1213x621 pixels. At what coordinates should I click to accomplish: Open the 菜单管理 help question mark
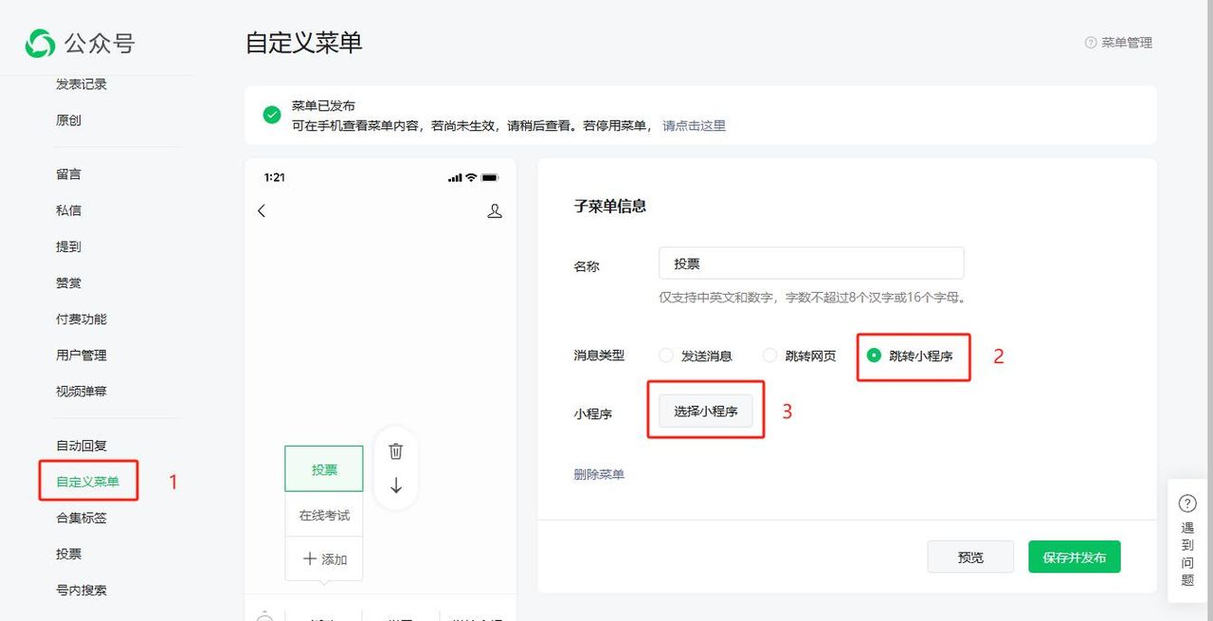click(x=1092, y=42)
